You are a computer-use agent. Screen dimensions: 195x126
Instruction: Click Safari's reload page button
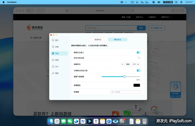(x=133, y=11)
